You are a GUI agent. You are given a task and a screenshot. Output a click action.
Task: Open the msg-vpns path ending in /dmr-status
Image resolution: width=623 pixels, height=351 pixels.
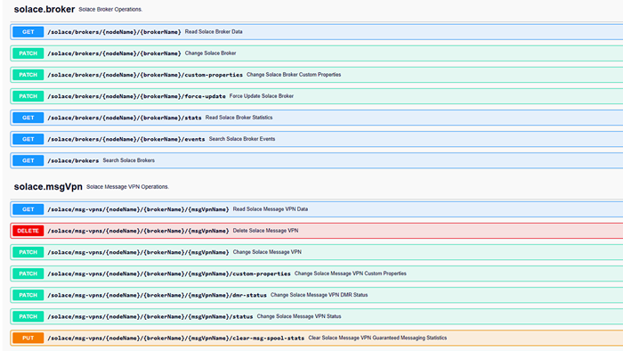(x=157, y=295)
